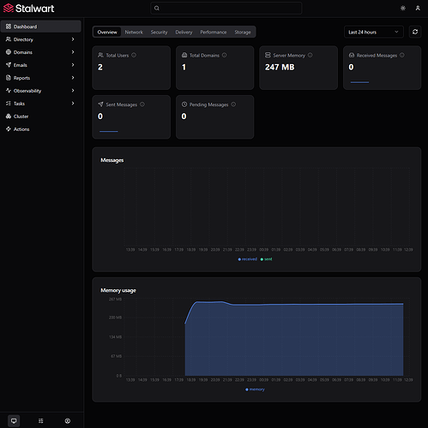Select the monitor icon in sidebar footer
This screenshot has height=428, width=428.
click(x=14, y=421)
